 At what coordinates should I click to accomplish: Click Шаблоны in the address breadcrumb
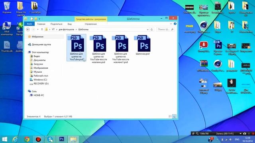coord(83,29)
